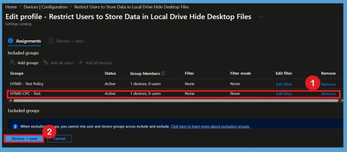Viewport: 347px width, 152px height.
Task: Click the Groups column header
Action: [17, 73]
